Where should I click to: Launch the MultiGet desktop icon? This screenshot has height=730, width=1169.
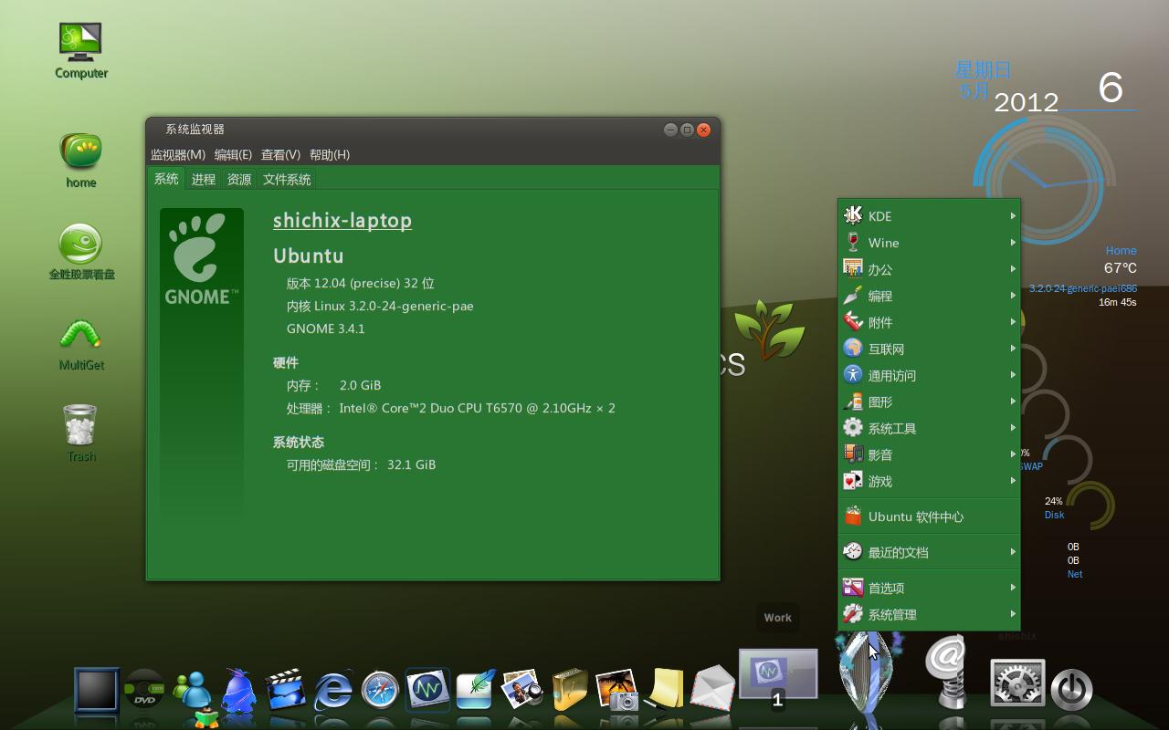(81, 344)
